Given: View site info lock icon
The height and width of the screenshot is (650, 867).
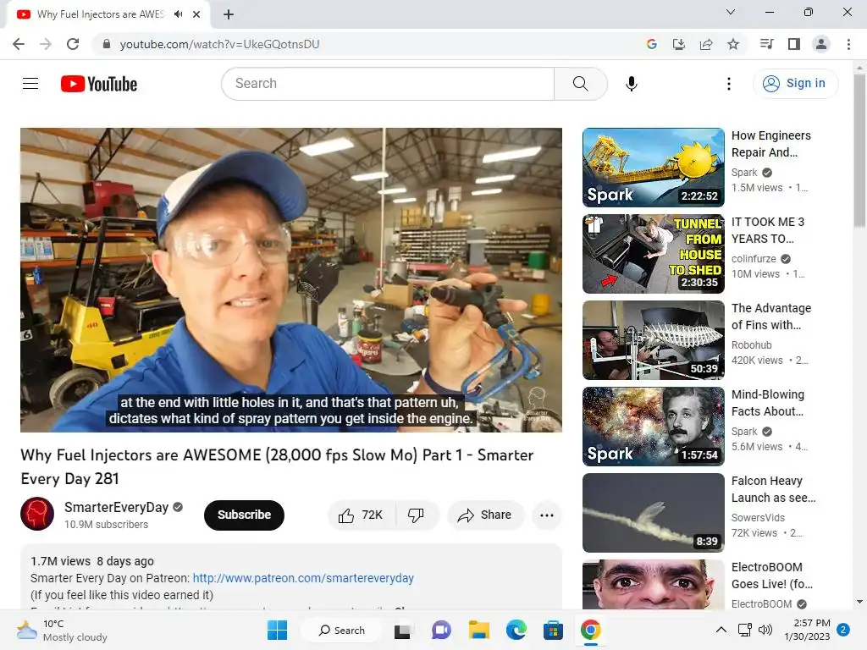Looking at the screenshot, I should tap(107, 44).
